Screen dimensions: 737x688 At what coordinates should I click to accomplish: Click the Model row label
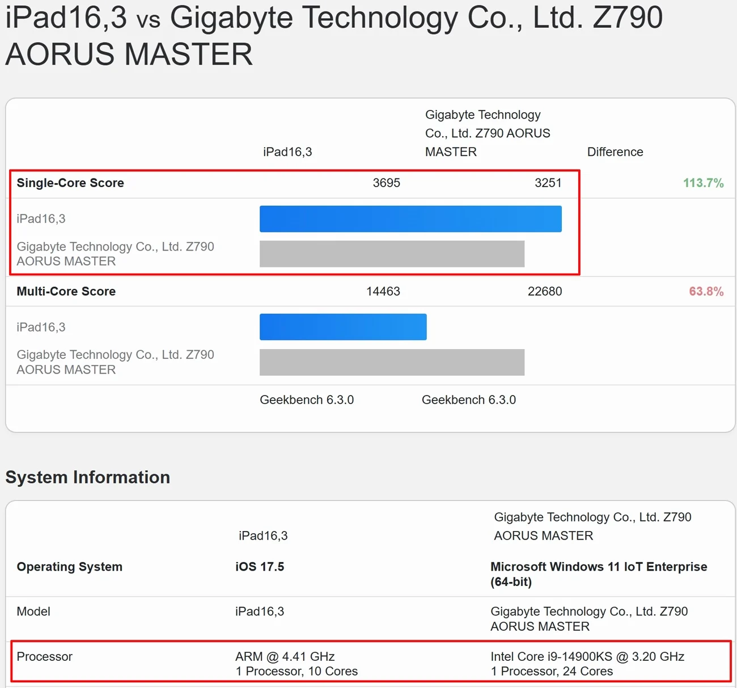coord(33,611)
